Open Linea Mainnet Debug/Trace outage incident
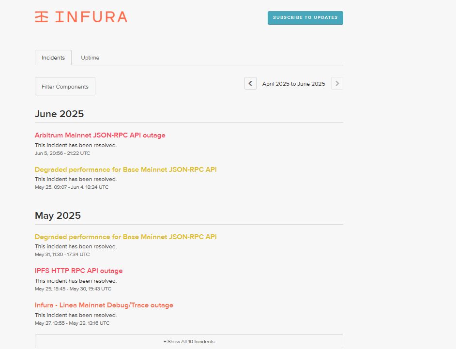Image resolution: width=456 pixels, height=349 pixels. [x=104, y=305]
